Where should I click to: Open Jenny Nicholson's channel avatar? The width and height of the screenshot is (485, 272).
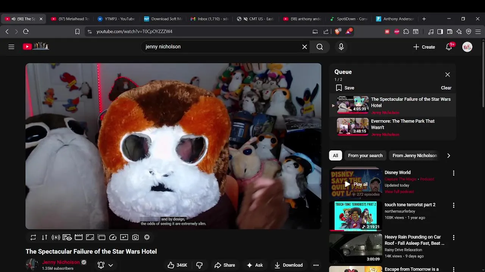(x=32, y=265)
